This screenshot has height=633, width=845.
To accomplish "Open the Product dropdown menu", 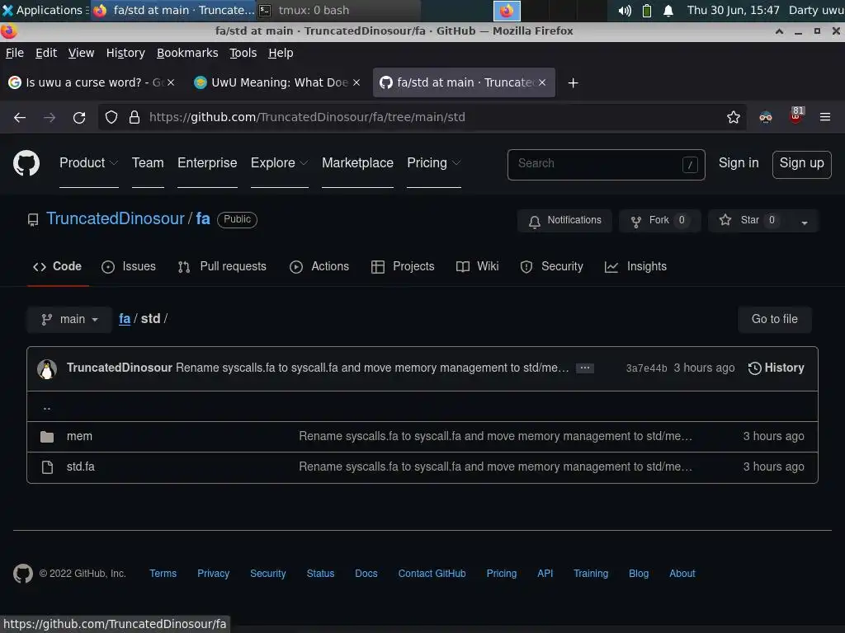I will [89, 163].
